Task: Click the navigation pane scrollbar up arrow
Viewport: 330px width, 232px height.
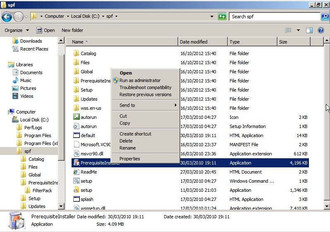Action: point(61,40)
